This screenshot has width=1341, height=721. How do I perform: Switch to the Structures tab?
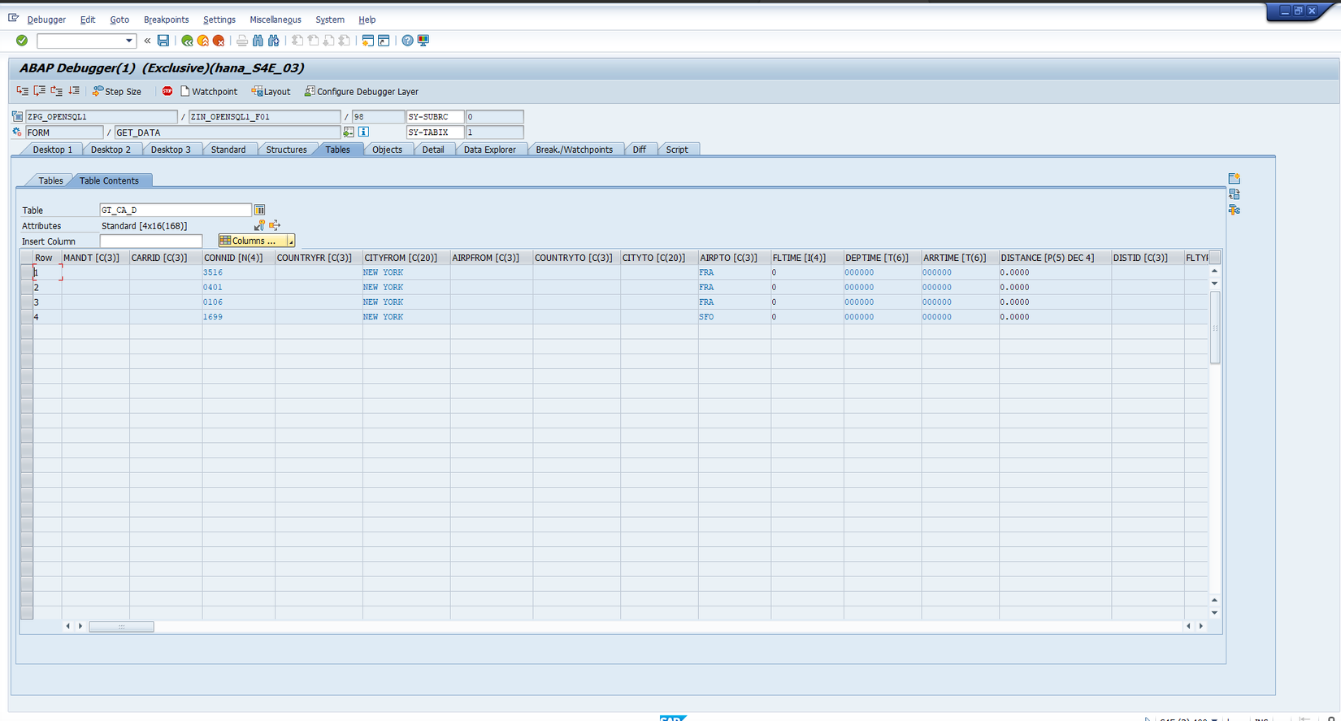pos(286,150)
